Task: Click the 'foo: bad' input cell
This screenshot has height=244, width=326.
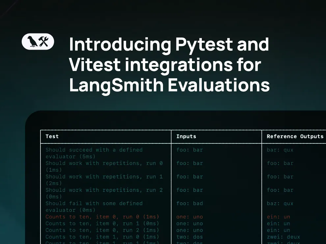Action: pyautogui.click(x=190, y=203)
